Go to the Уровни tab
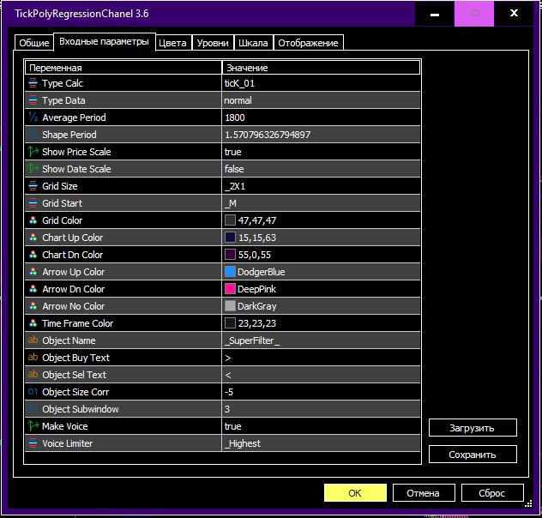 [213, 43]
